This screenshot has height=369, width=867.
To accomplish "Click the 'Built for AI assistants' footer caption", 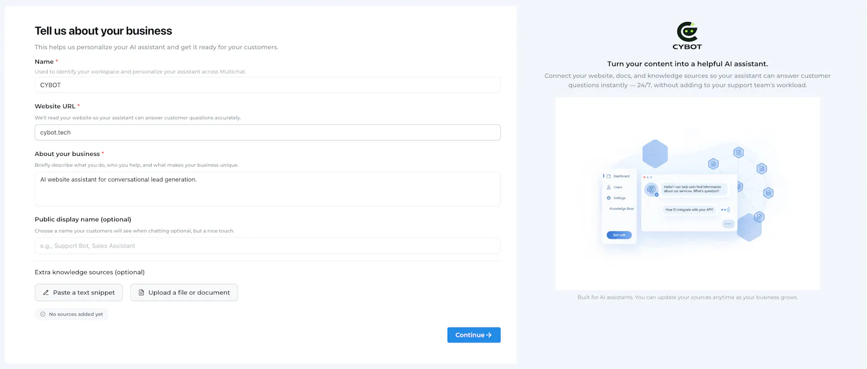I will (687, 297).
